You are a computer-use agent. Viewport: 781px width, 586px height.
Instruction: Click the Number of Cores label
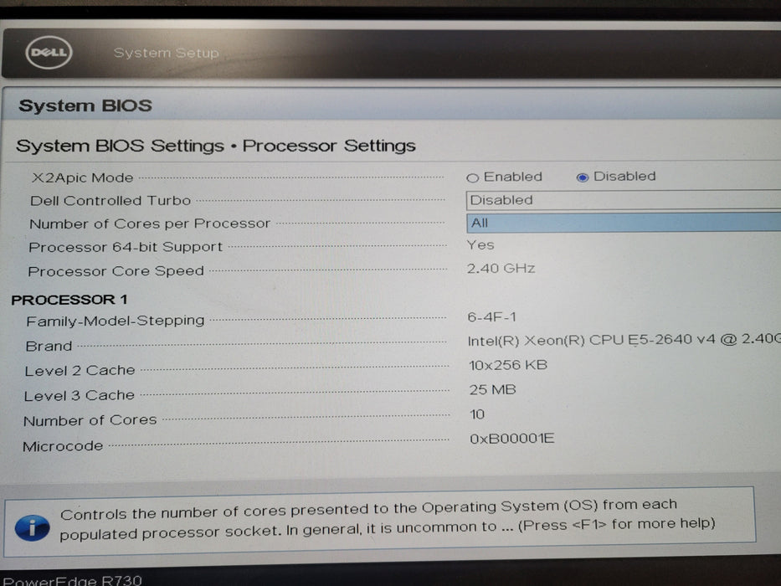[90, 420]
